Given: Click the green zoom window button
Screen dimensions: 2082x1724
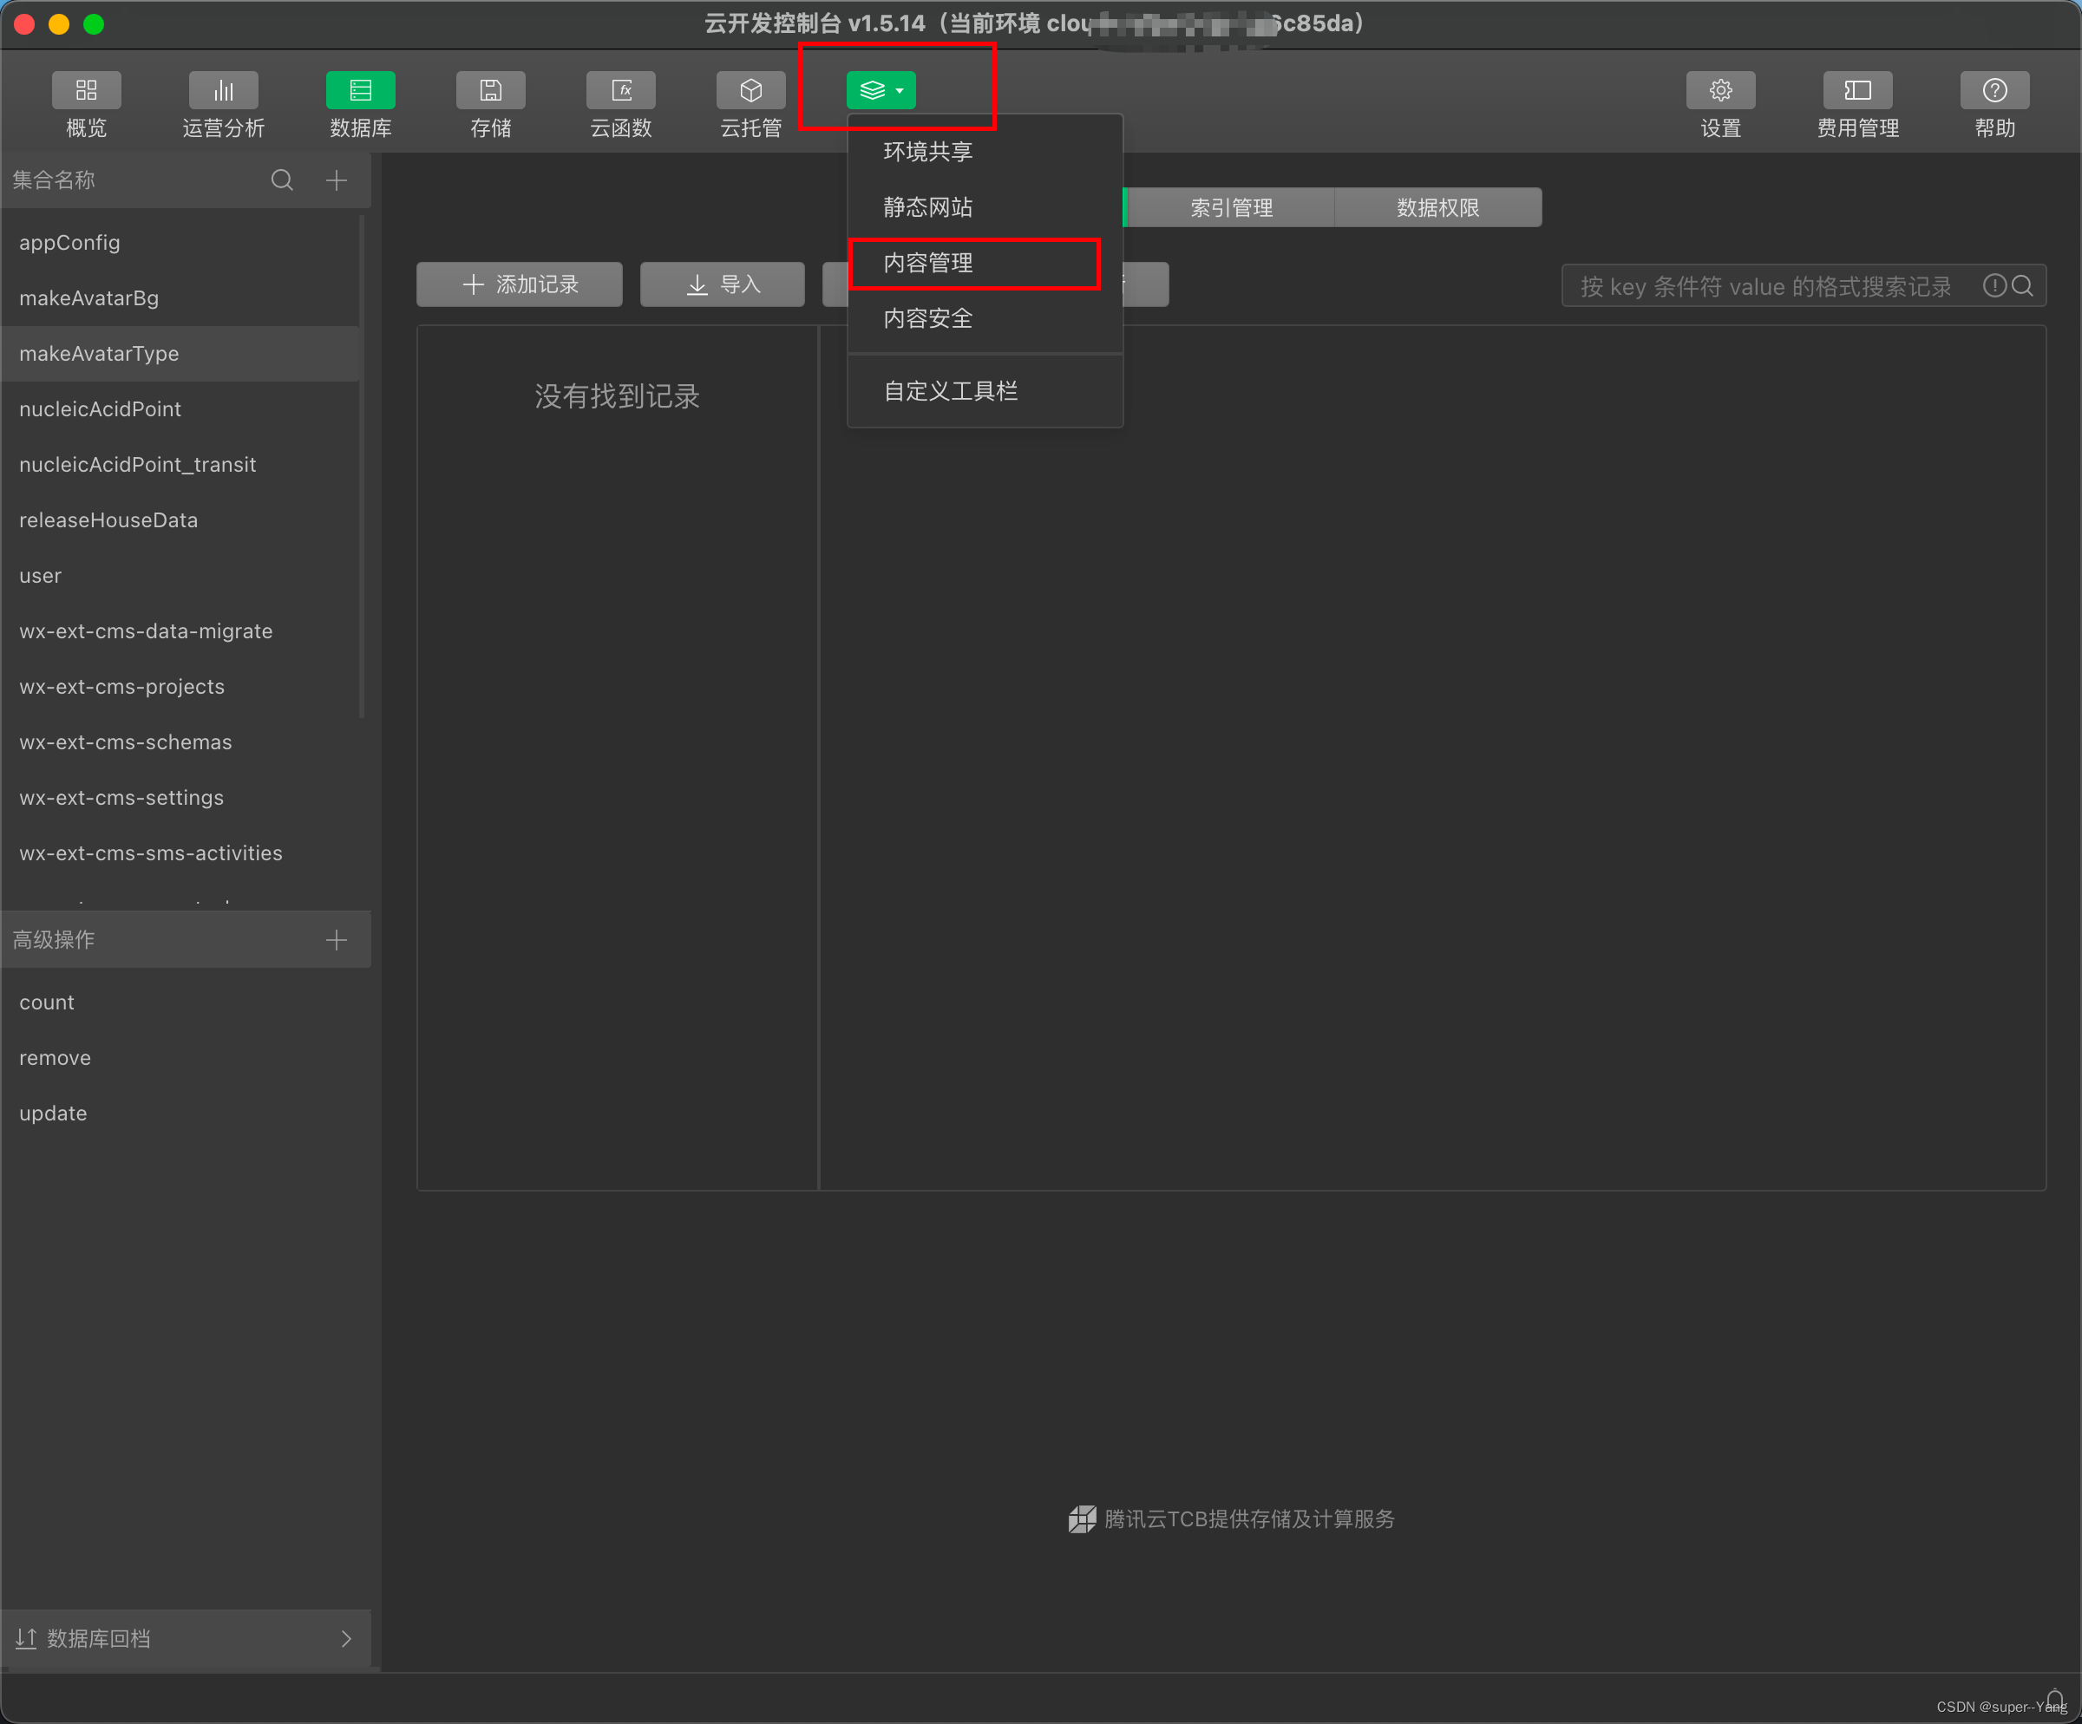Looking at the screenshot, I should (93, 23).
